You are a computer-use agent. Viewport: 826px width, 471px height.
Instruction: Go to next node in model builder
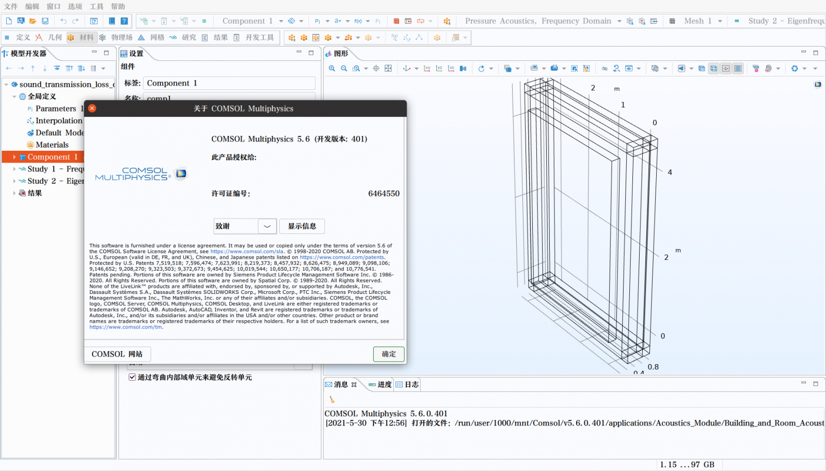(21, 68)
